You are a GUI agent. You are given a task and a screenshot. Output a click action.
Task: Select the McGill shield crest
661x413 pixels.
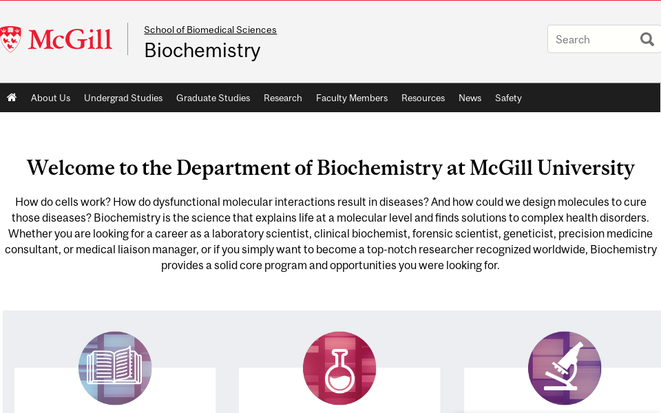click(10, 39)
